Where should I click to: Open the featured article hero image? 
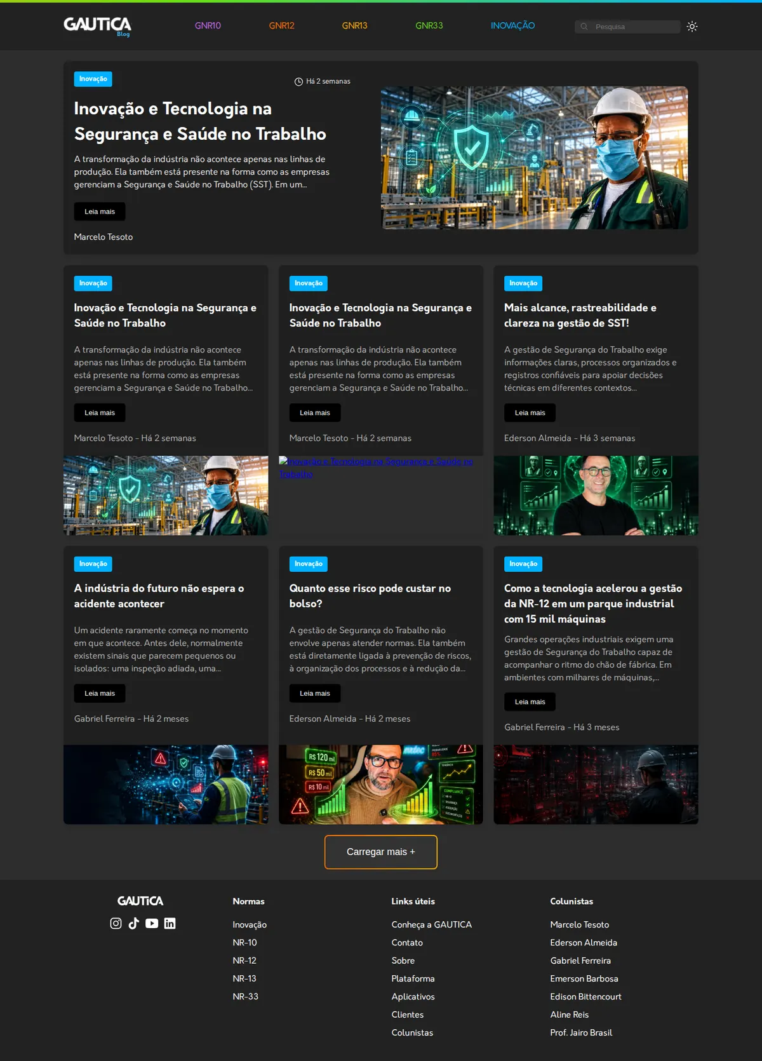click(x=535, y=158)
